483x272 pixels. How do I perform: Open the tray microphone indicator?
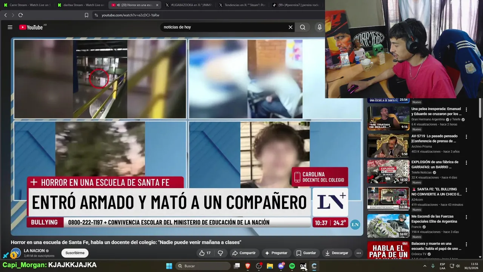point(433,266)
